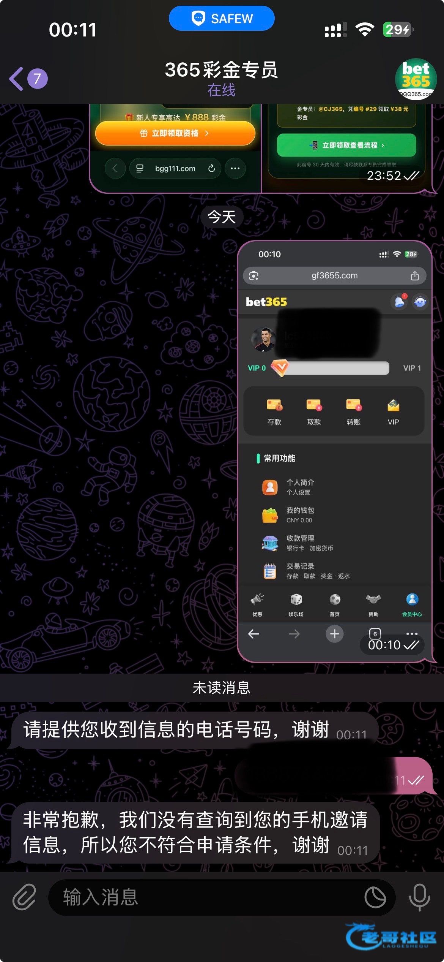
Task: Tap the 首页 home tab in screenshot
Action: 335,605
